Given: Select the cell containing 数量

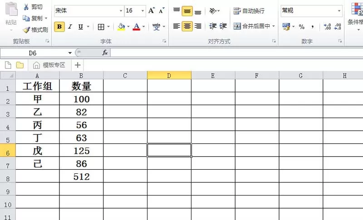Looking at the screenshot, I should point(81,86).
